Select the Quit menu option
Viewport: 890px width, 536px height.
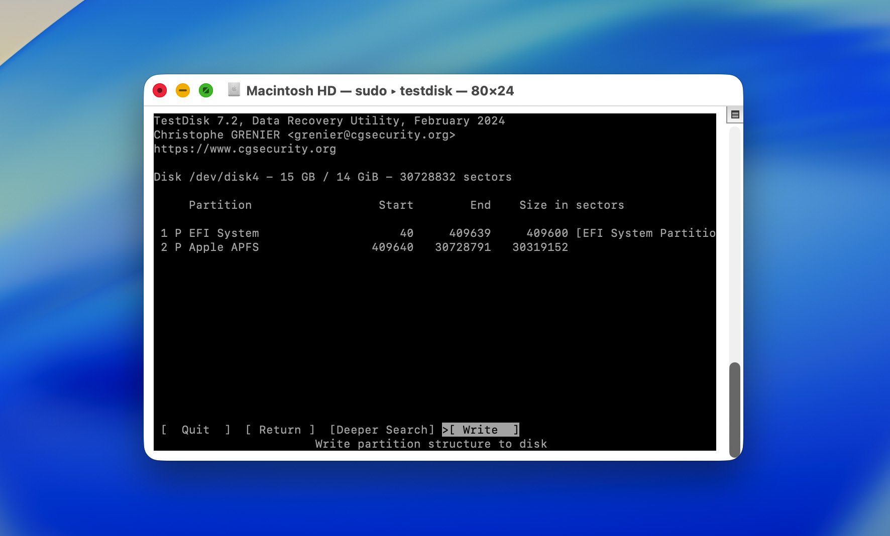click(195, 430)
